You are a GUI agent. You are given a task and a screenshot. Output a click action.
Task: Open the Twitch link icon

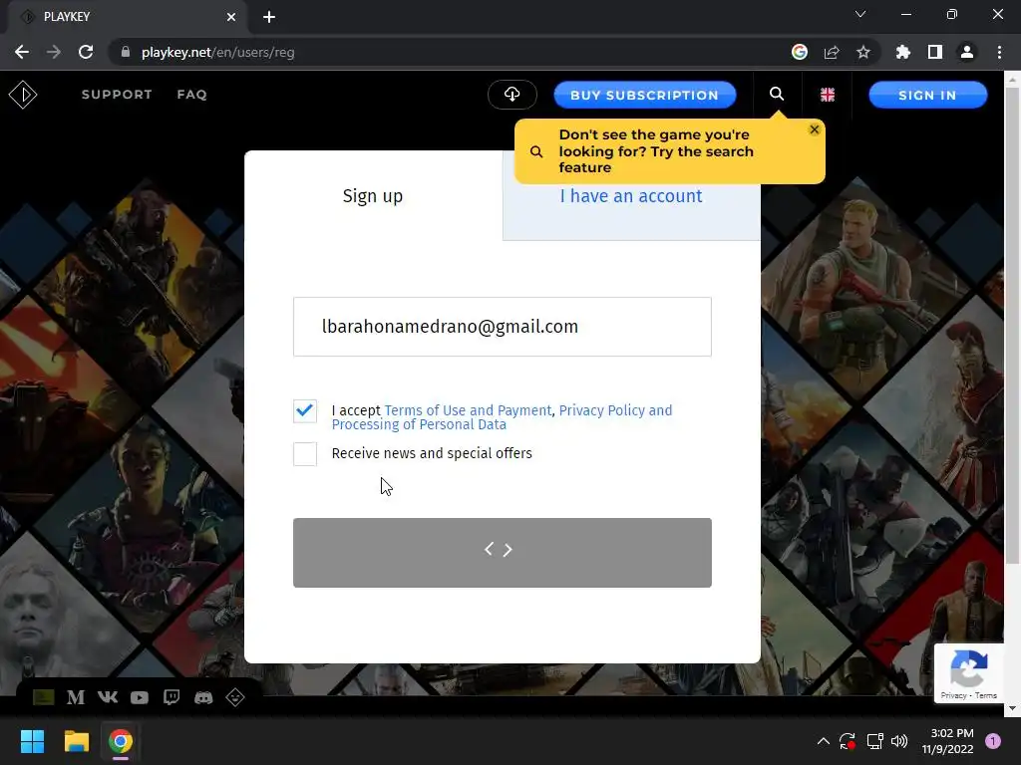[171, 697]
